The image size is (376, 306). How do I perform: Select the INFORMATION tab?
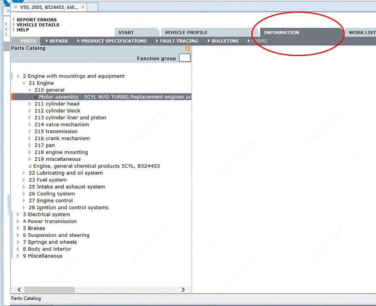point(301,32)
